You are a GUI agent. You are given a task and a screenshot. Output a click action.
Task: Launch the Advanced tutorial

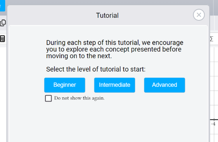coord(165,85)
